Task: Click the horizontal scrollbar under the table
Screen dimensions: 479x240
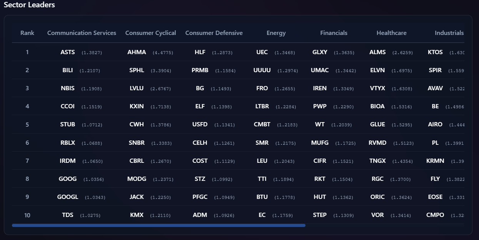Action: pos(159,225)
